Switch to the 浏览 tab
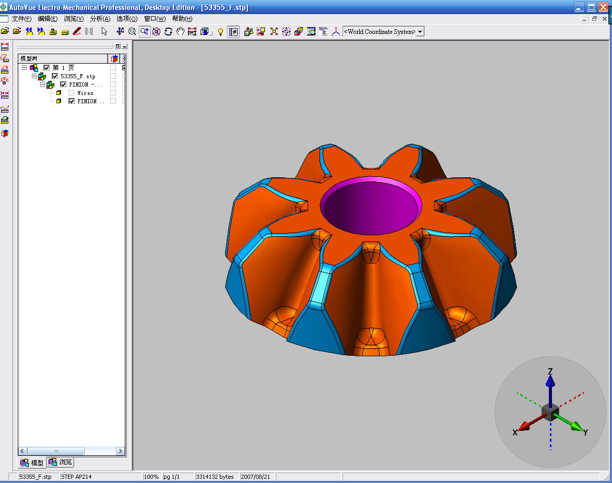 (x=60, y=462)
